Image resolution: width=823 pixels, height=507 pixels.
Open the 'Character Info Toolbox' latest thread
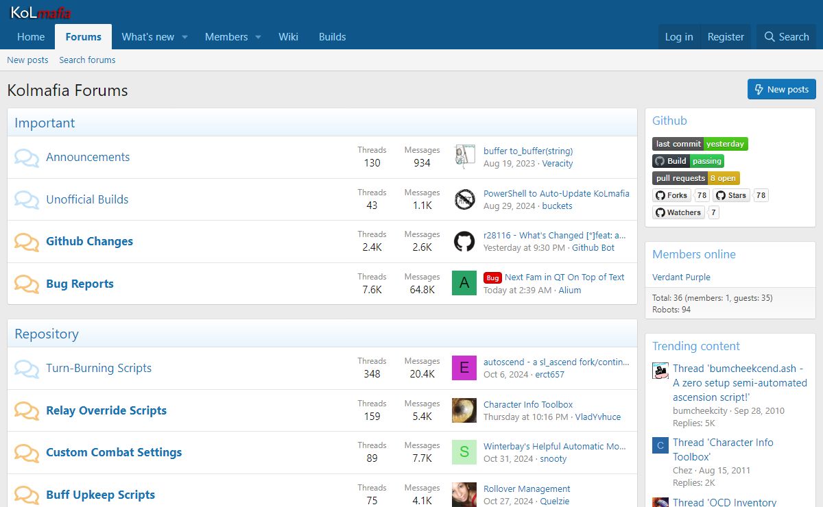tap(528, 404)
